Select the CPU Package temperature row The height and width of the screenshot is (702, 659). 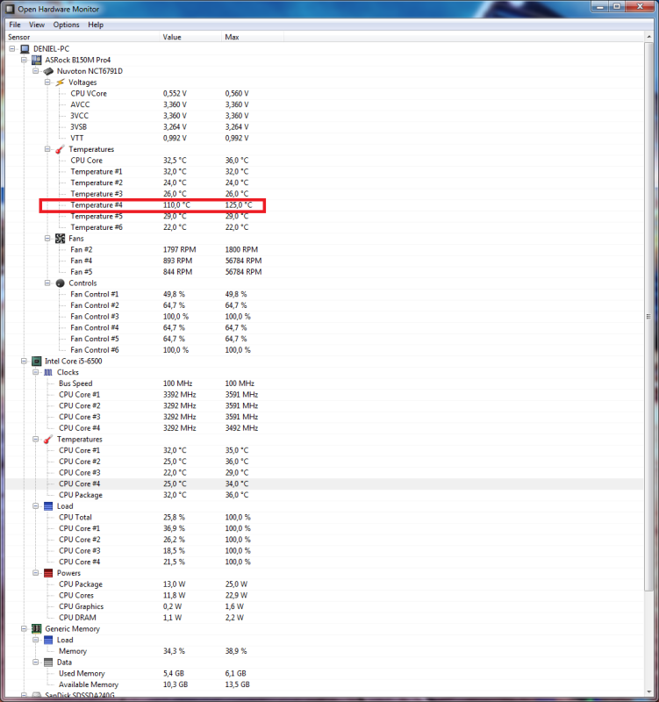coord(324,495)
